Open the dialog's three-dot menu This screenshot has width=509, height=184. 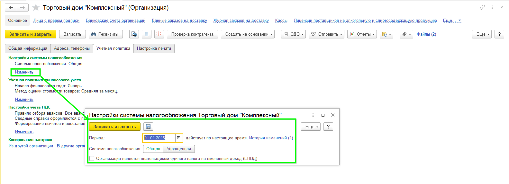point(313,115)
